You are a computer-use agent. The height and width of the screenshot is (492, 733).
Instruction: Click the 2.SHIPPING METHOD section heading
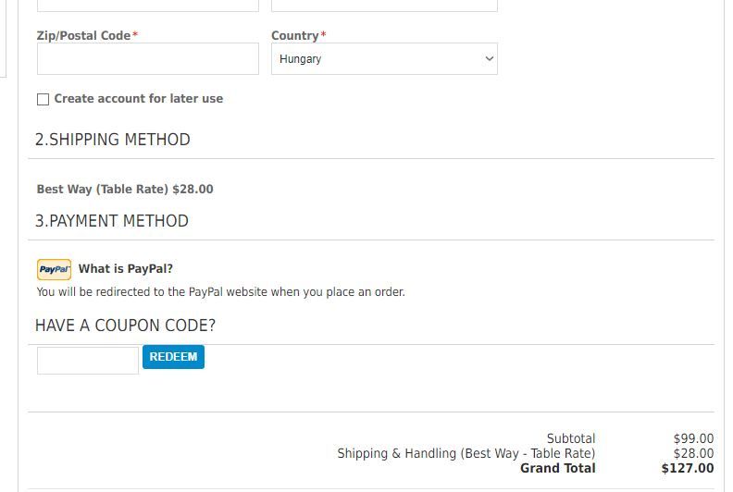[x=113, y=140]
